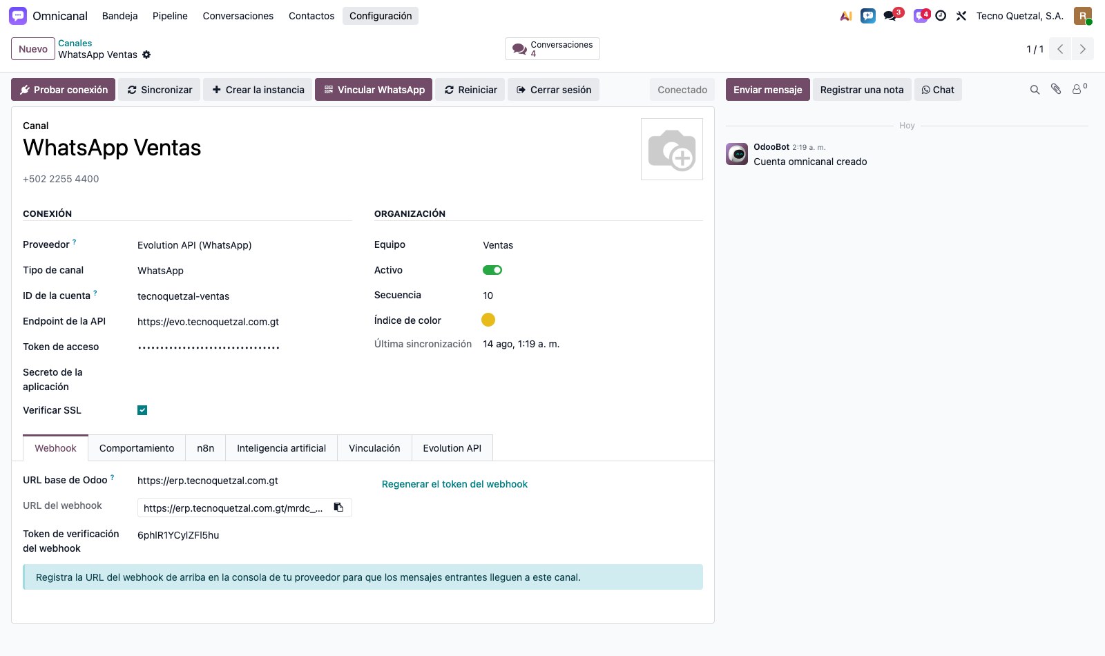
Task: Open the activities clock icon
Action: pyautogui.click(x=941, y=16)
